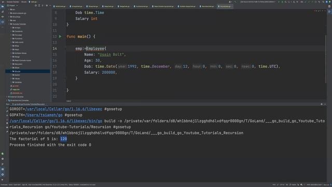
Task: Open the Project view options gear icon
Action: (x=47, y=6)
